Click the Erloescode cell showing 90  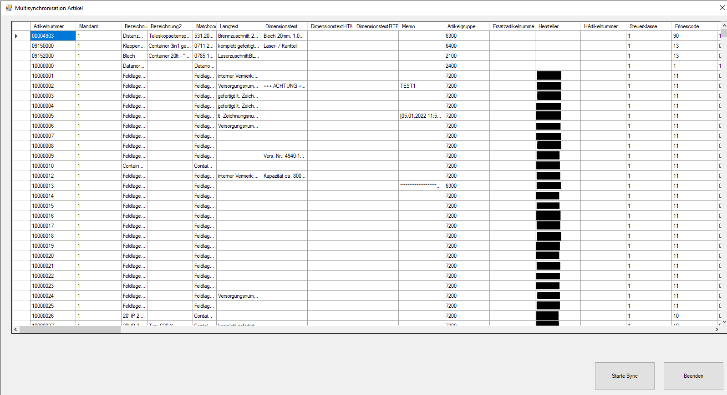[x=694, y=36]
